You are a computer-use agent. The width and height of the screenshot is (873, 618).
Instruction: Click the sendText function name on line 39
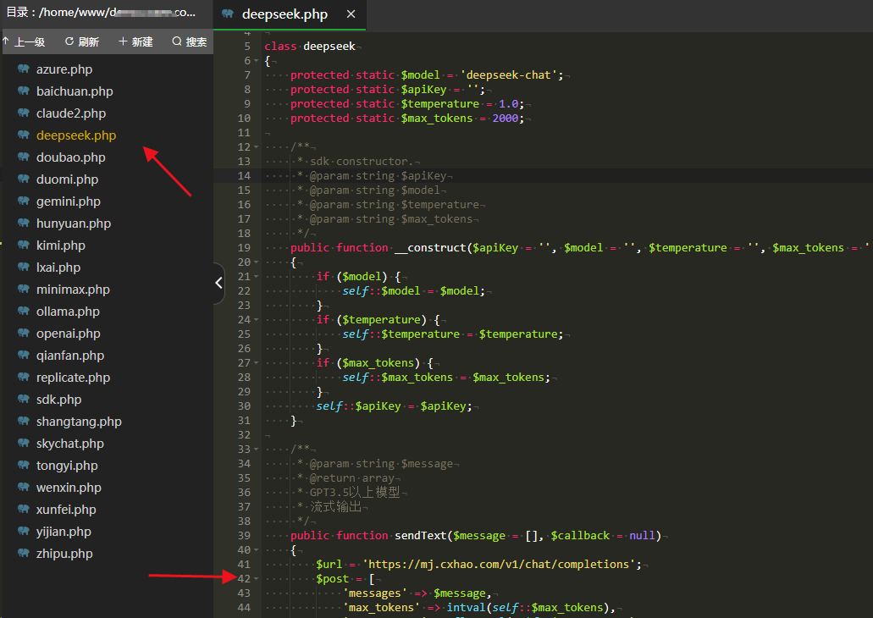pos(420,535)
